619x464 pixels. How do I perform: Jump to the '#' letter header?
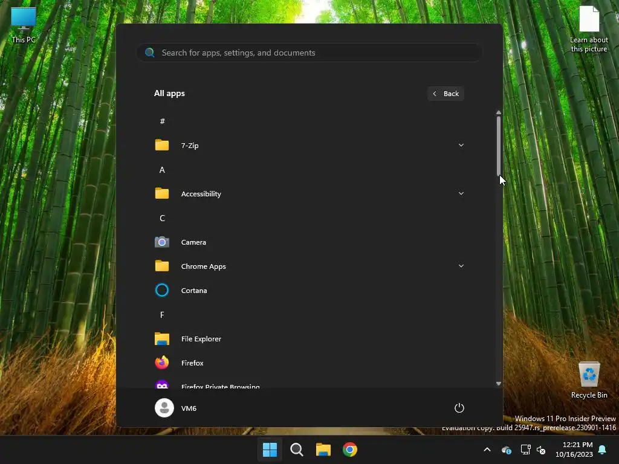[x=162, y=121]
